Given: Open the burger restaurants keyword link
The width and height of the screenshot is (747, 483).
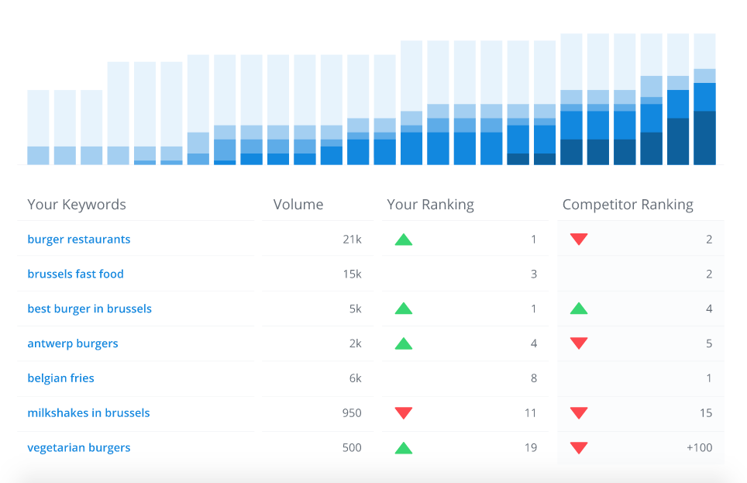Looking at the screenshot, I should coord(78,239).
